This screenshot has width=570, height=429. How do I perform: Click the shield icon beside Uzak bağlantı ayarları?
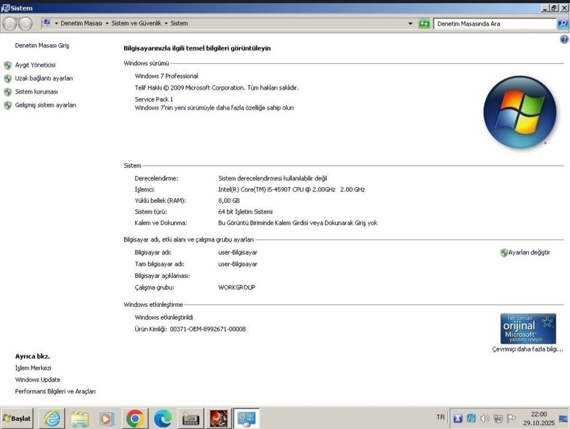click(x=7, y=79)
